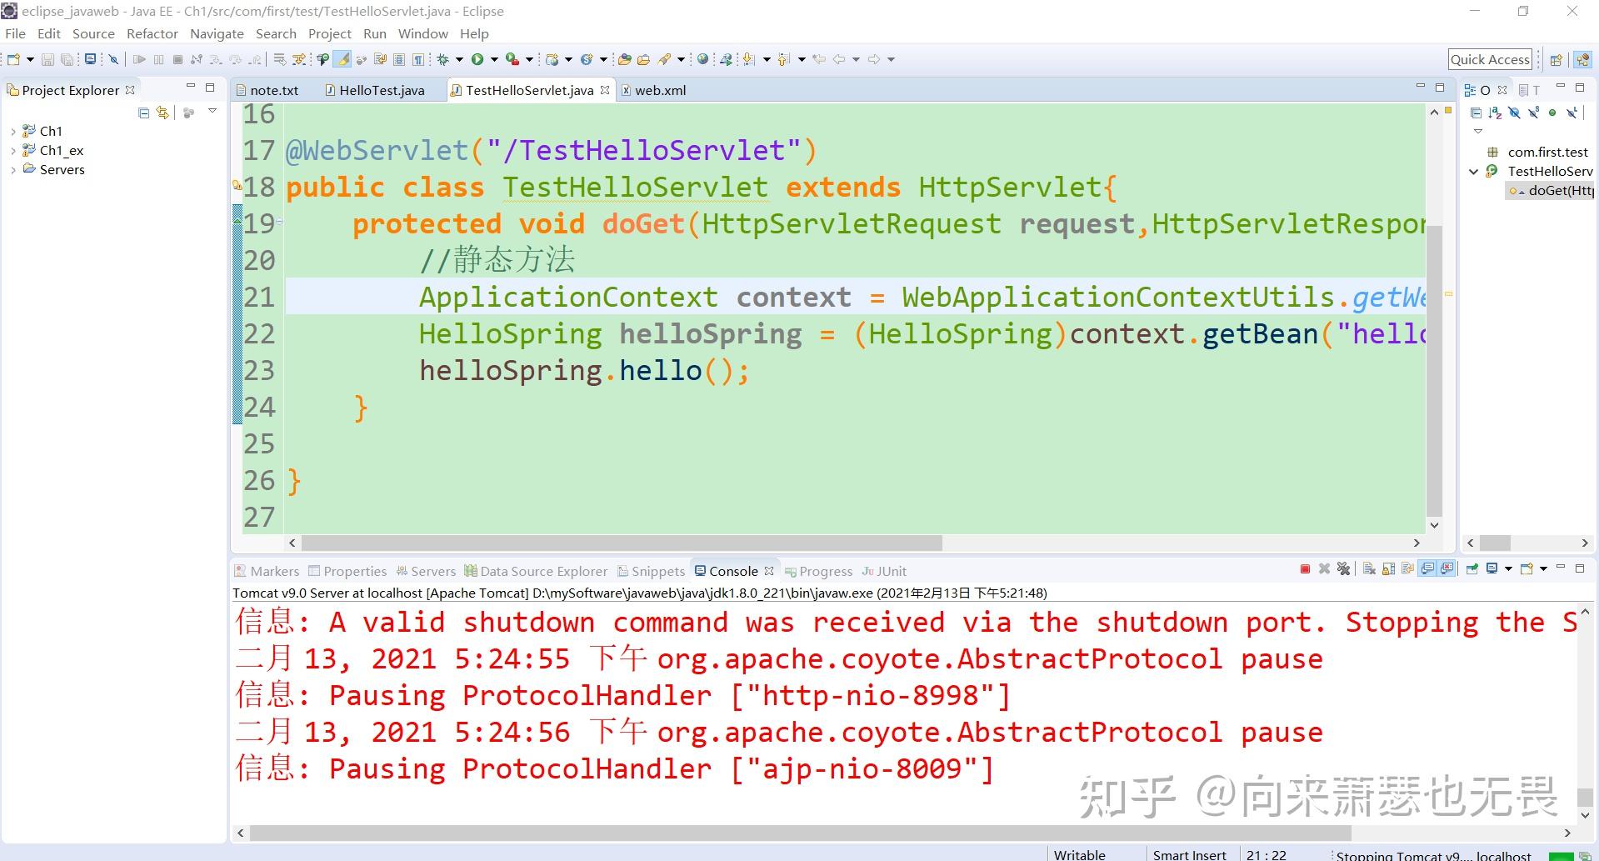Open Quick Access
Screen dimensions: 1599x861
(1490, 58)
